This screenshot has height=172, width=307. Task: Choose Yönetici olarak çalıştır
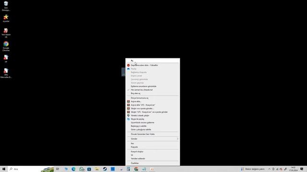[x=153, y=116]
